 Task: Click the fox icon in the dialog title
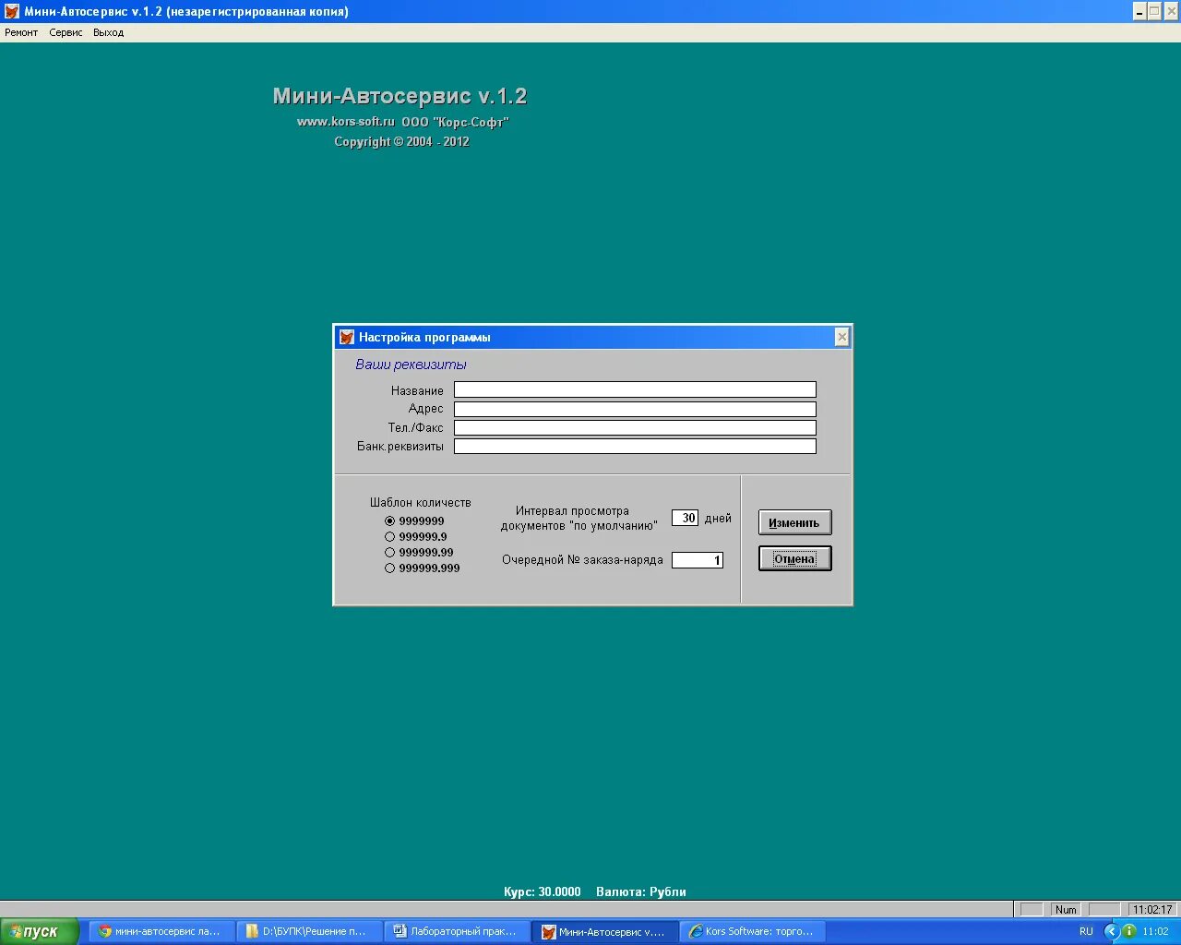click(x=347, y=338)
